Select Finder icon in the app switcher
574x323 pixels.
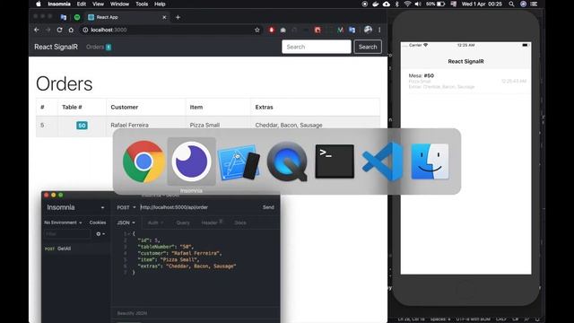[x=430, y=161]
